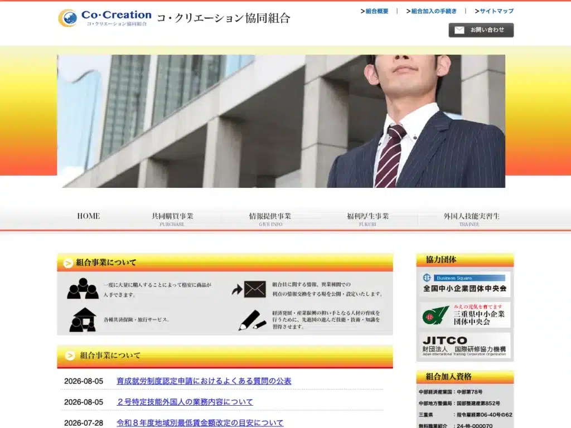The width and height of the screenshot is (571, 428).
Task: Click the 組合員に関する情報 description text
Action: click(328, 289)
